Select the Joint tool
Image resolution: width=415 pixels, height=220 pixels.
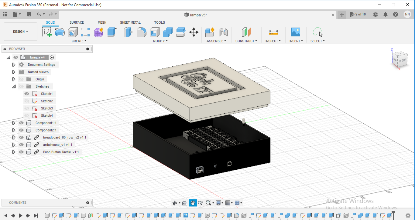[223, 32]
